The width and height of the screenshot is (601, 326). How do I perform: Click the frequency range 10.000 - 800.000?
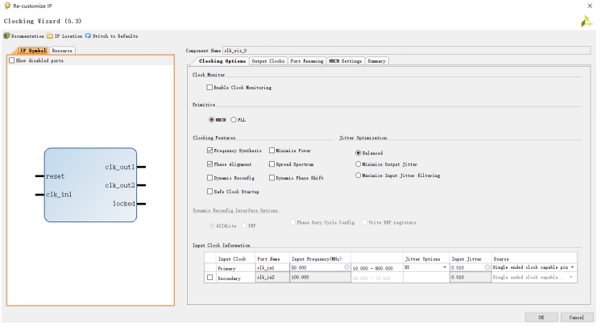[x=372, y=269]
